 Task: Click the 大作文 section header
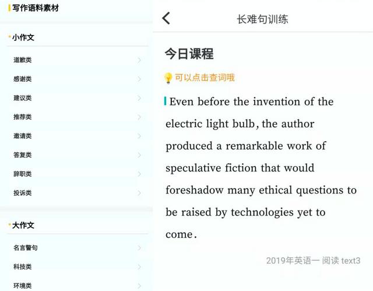[x=23, y=226]
